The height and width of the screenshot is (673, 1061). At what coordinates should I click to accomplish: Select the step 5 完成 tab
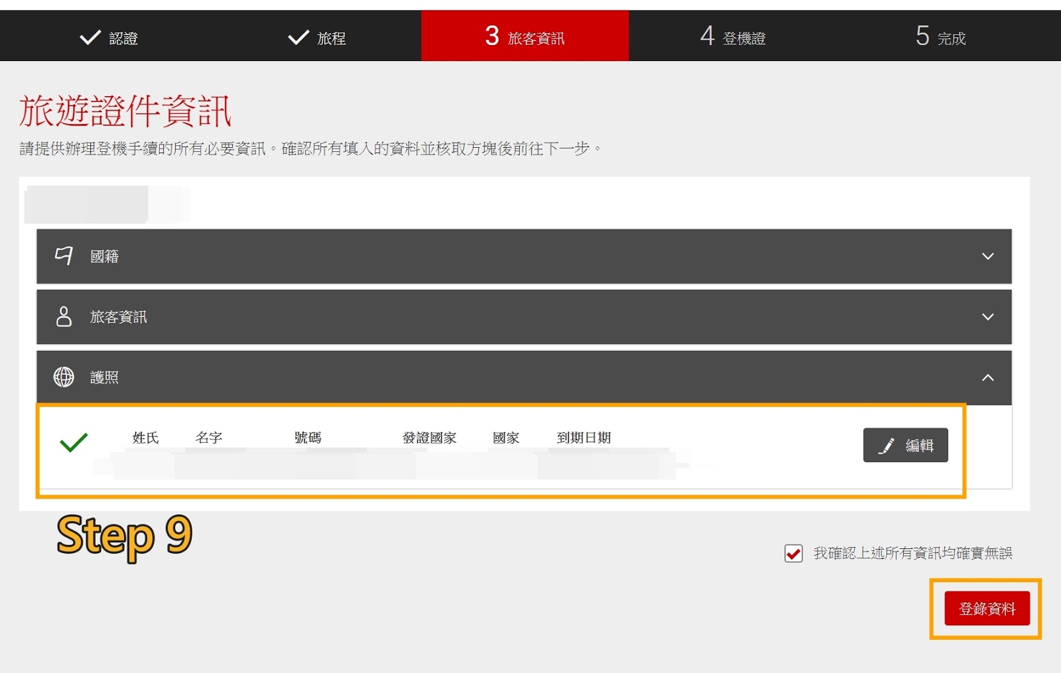point(940,36)
